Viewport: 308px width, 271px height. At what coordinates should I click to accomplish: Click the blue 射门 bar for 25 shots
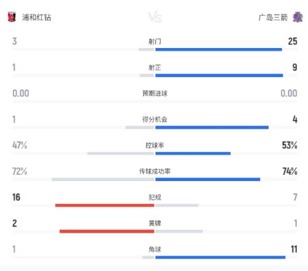pyautogui.click(x=219, y=49)
